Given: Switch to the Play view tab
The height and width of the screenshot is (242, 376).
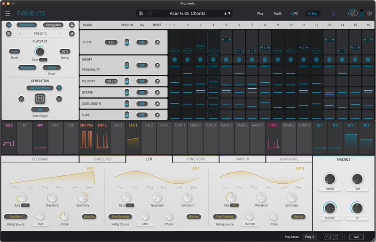Looking at the screenshot, I should tap(260, 14).
